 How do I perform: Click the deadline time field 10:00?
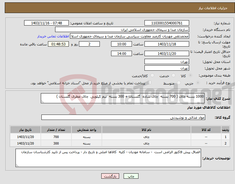click(x=122, y=44)
